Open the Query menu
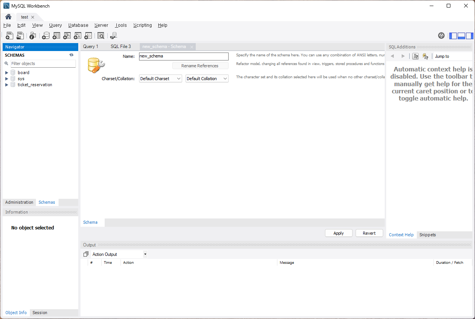 (x=56, y=25)
